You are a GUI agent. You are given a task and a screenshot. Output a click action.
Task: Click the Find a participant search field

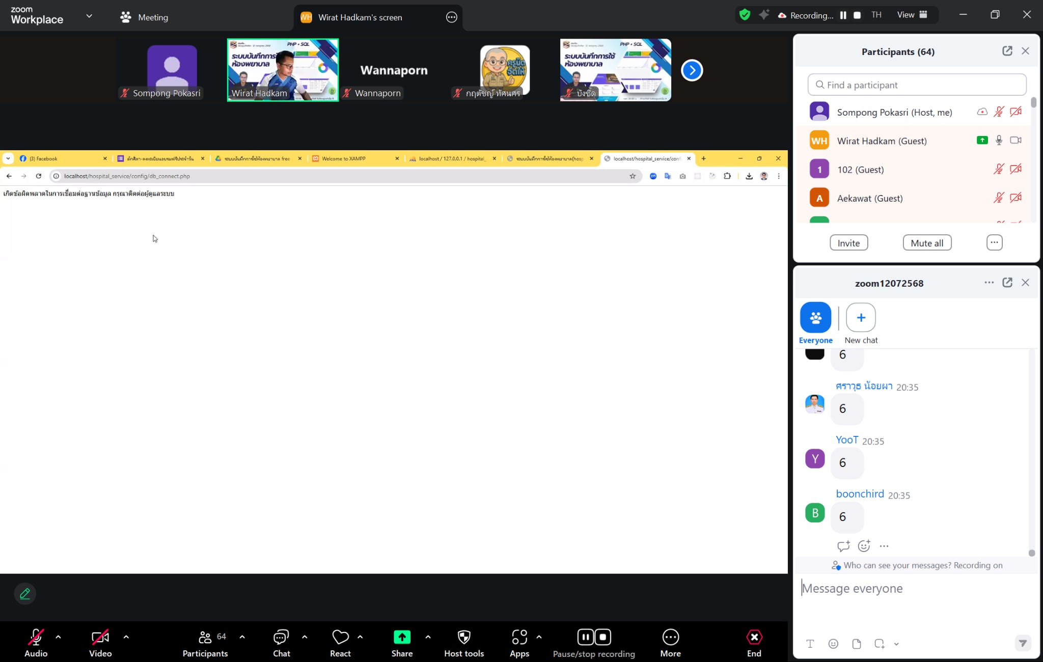click(917, 85)
